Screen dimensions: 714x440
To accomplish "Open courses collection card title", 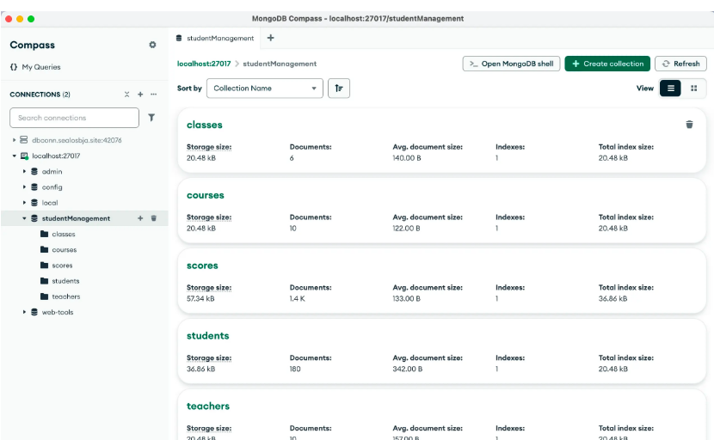I will tap(206, 195).
